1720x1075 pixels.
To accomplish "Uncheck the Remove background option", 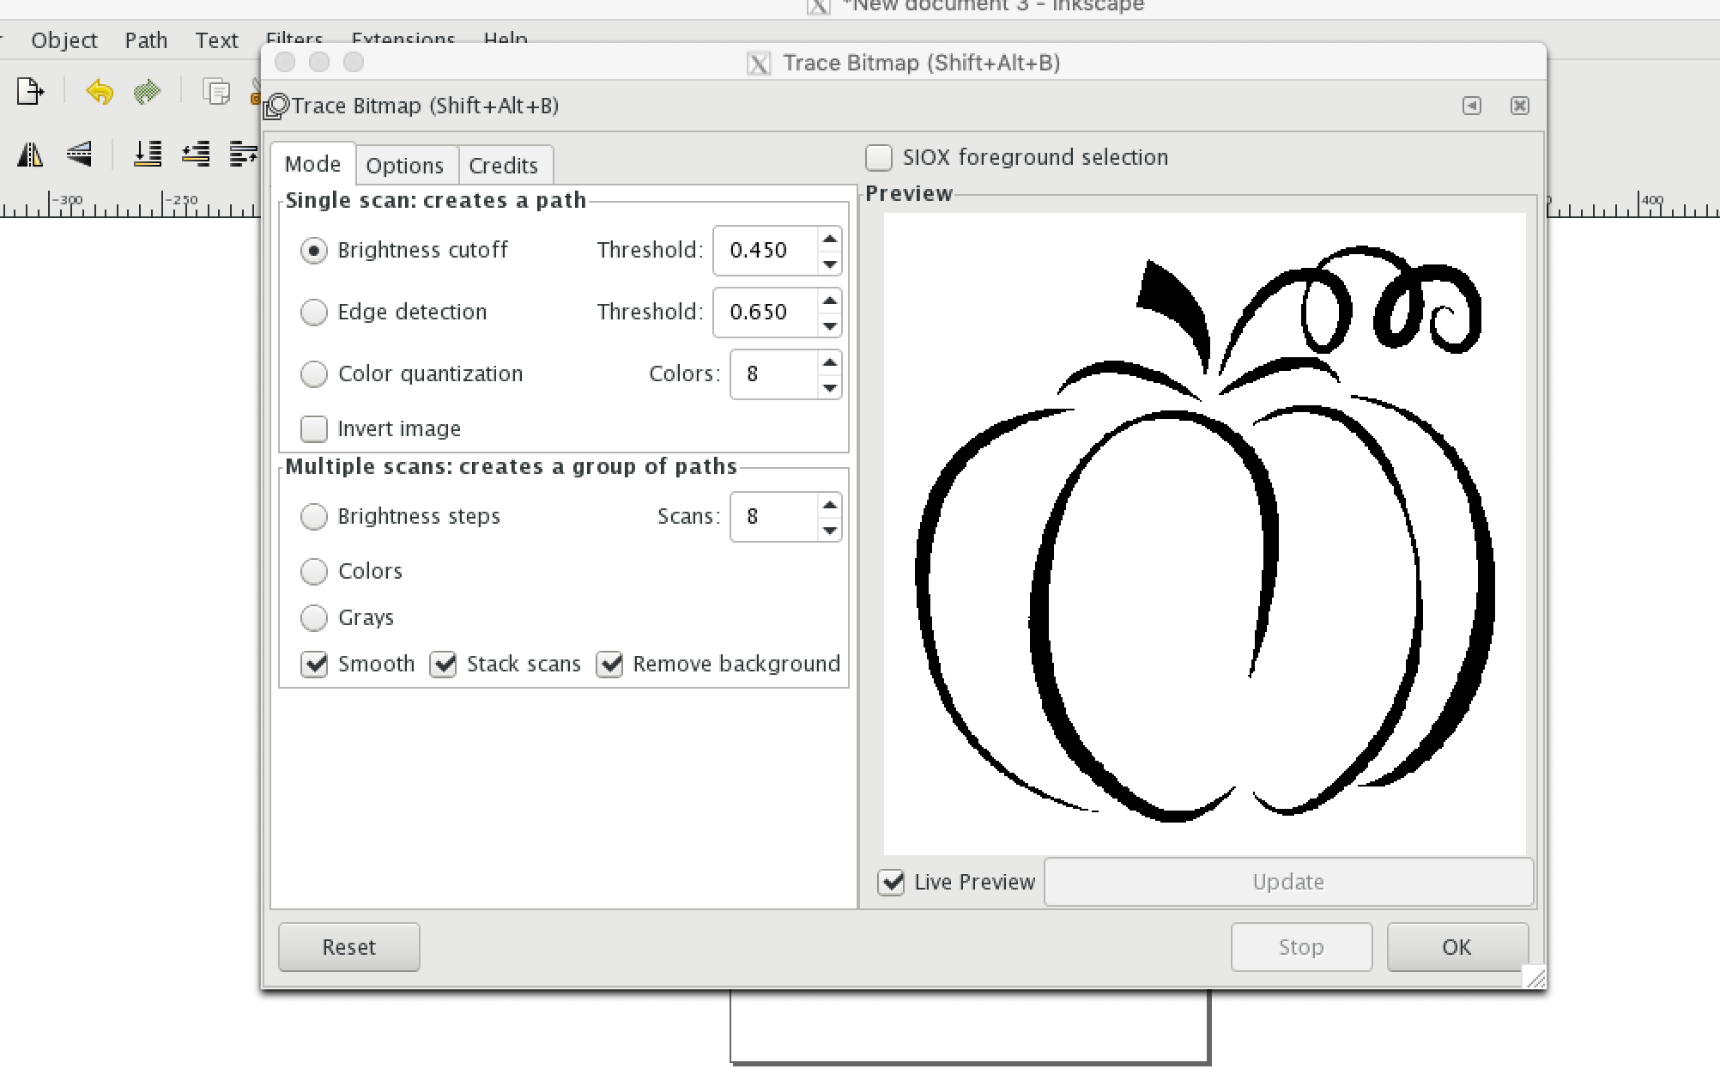I will (x=610, y=664).
